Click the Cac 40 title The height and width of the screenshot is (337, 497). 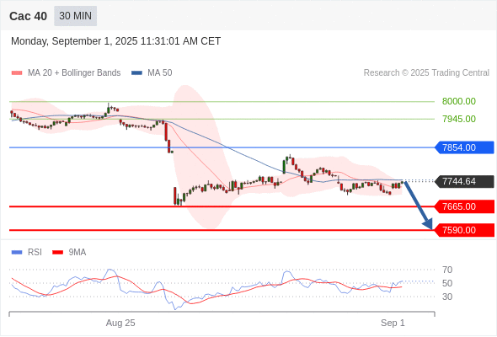(x=28, y=16)
